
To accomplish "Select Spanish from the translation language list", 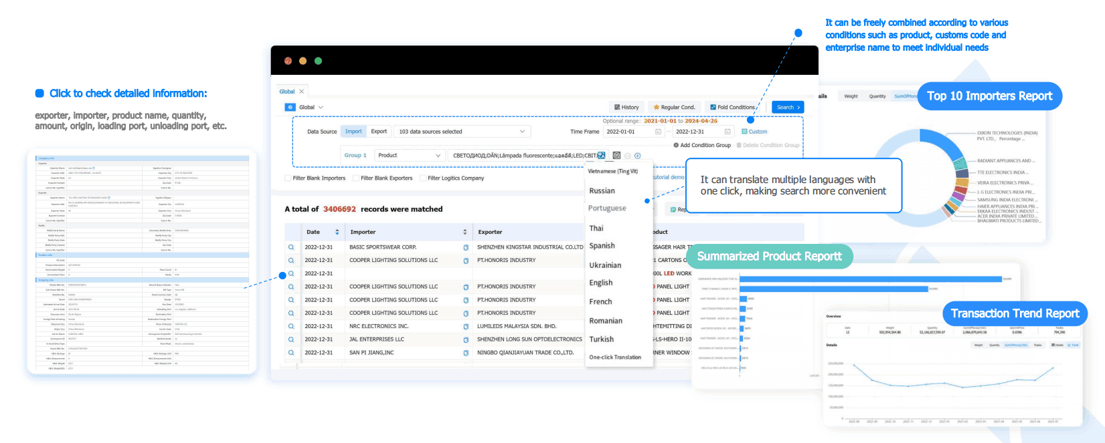I will click(602, 246).
